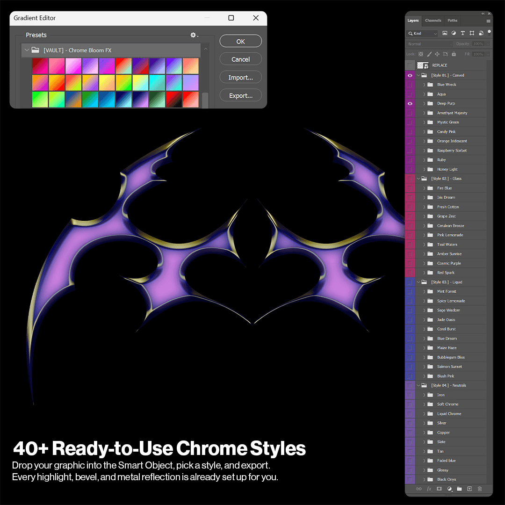Switch to the Layers tab
505x505 pixels.
tap(413, 21)
